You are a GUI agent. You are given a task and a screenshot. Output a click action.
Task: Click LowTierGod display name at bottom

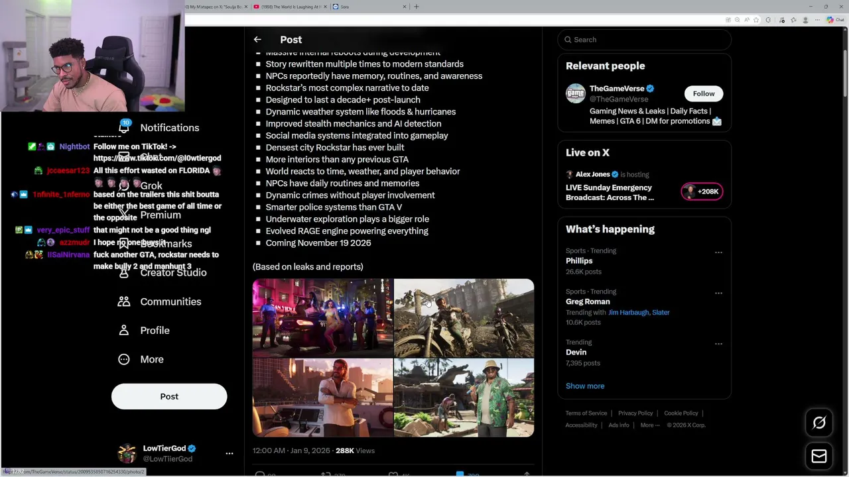pyautogui.click(x=164, y=449)
